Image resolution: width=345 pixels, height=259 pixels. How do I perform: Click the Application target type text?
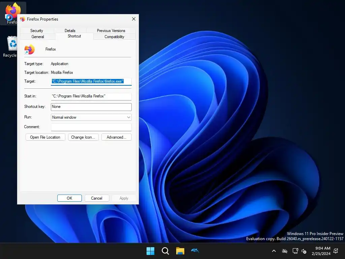(x=59, y=64)
